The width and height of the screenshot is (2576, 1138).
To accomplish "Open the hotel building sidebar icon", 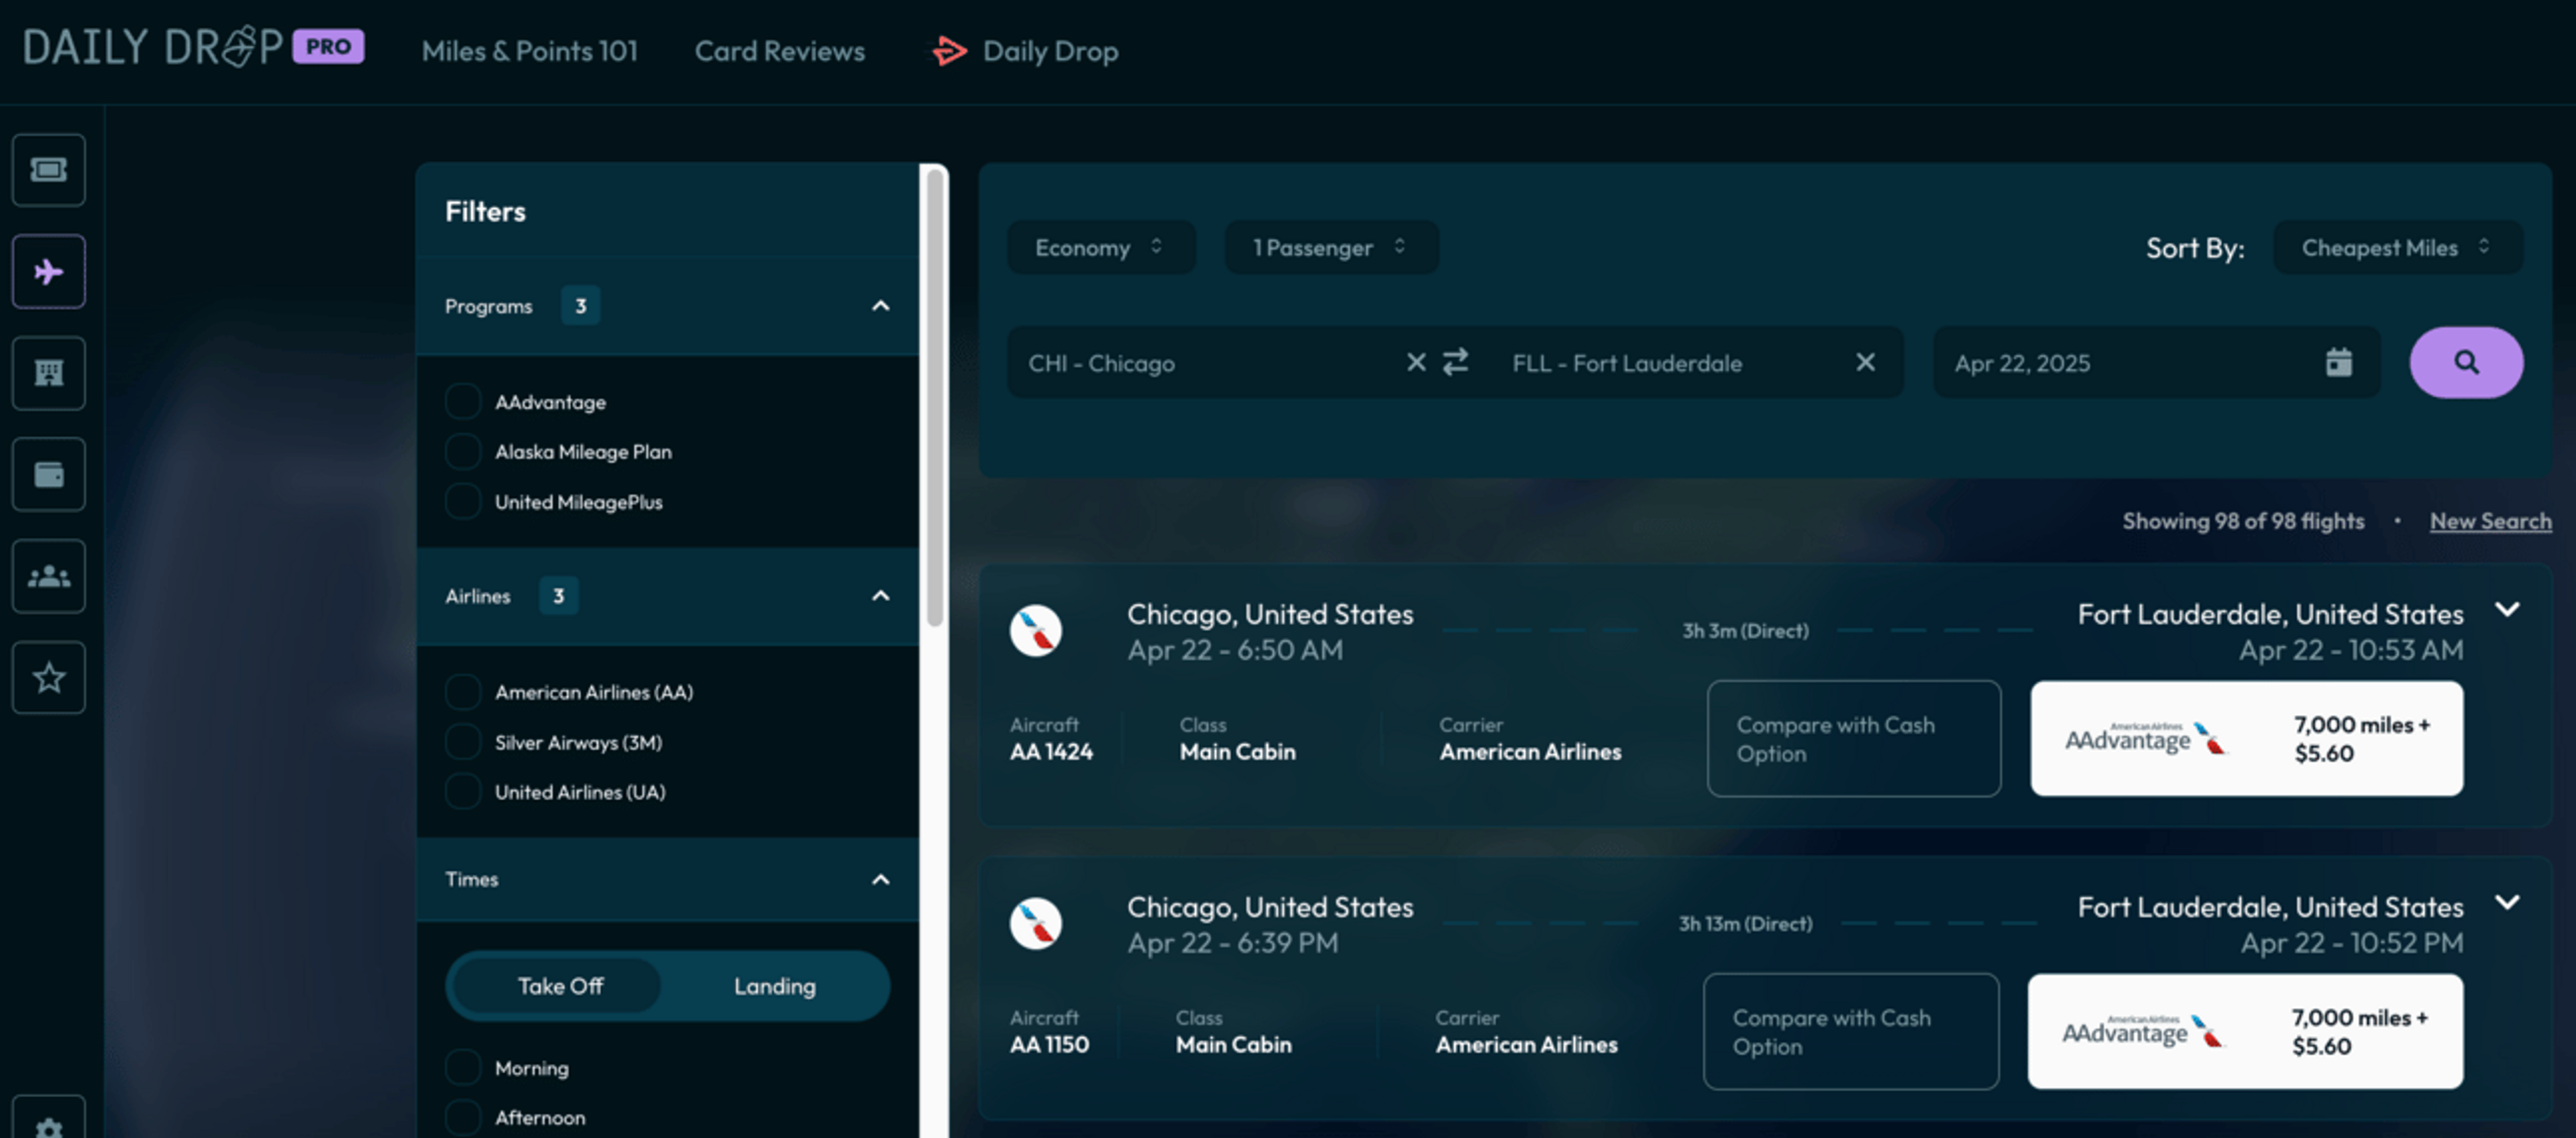I will pos(48,373).
